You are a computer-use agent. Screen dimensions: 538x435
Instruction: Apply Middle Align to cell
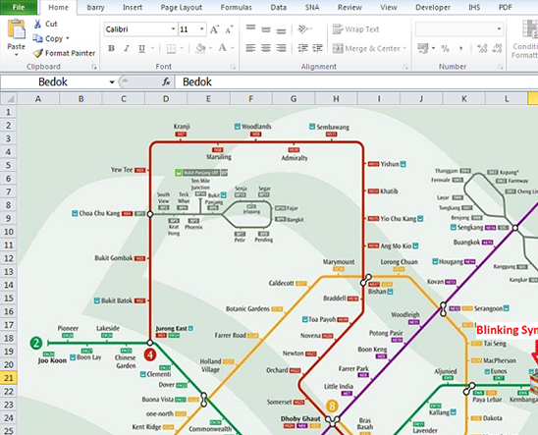(266, 29)
